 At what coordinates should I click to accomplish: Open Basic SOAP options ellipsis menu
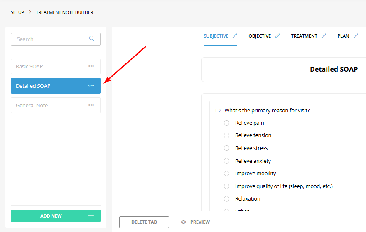(91, 66)
